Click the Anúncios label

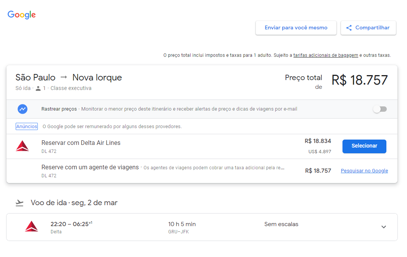pyautogui.click(x=26, y=126)
